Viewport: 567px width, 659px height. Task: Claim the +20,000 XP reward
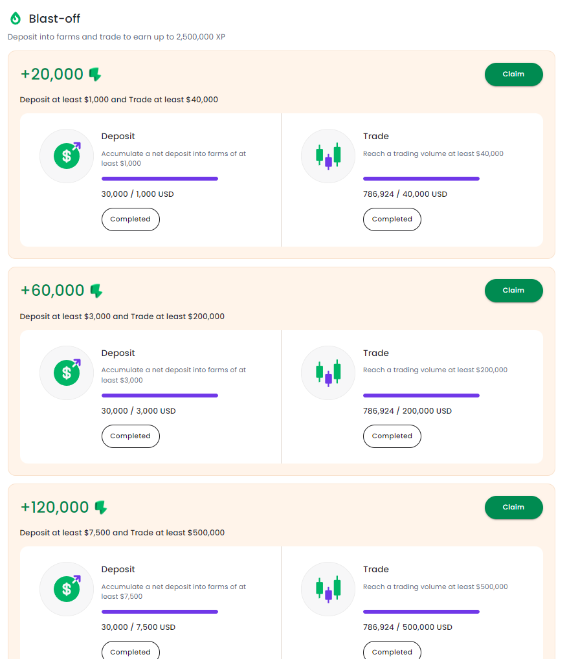[x=513, y=74]
